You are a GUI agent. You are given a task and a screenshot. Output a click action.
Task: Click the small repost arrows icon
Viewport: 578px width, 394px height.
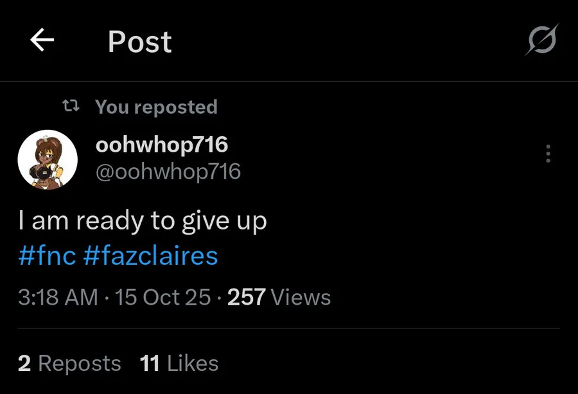click(x=71, y=107)
